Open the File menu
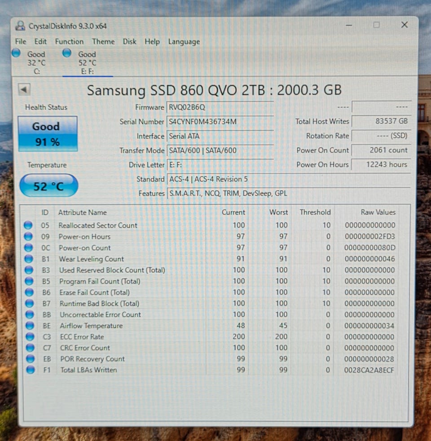This screenshot has height=441, width=431. 21,42
